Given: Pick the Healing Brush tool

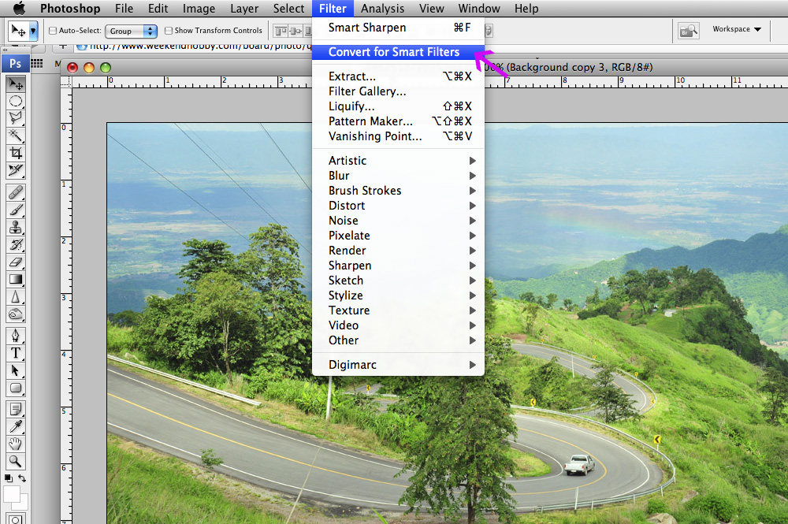Looking at the screenshot, I should pyautogui.click(x=16, y=193).
